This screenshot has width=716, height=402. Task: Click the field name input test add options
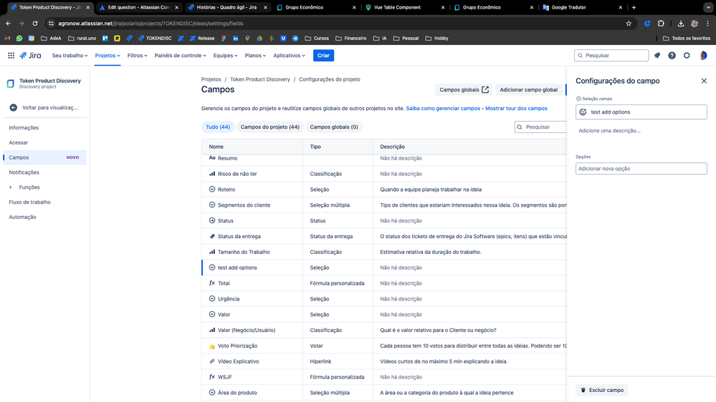(x=641, y=112)
